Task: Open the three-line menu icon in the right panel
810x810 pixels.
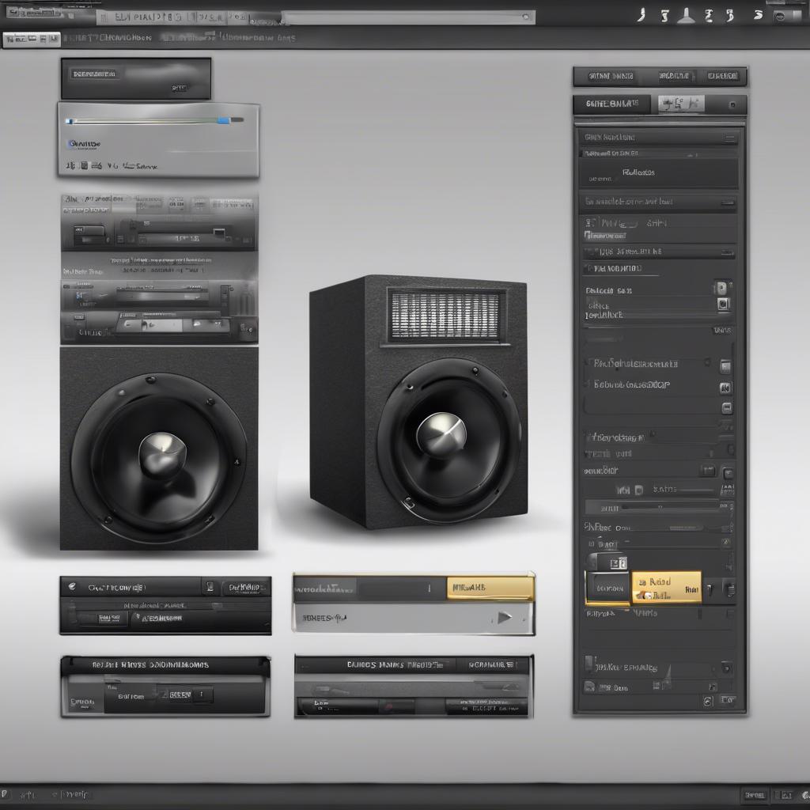Action: (x=729, y=138)
